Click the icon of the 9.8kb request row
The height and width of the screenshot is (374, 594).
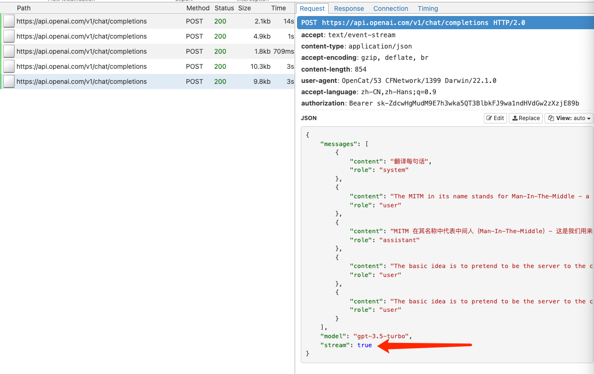[x=9, y=81]
